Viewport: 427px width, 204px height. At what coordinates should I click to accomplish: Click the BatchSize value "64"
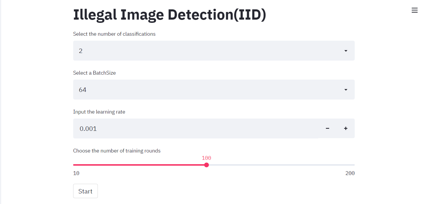(x=83, y=90)
